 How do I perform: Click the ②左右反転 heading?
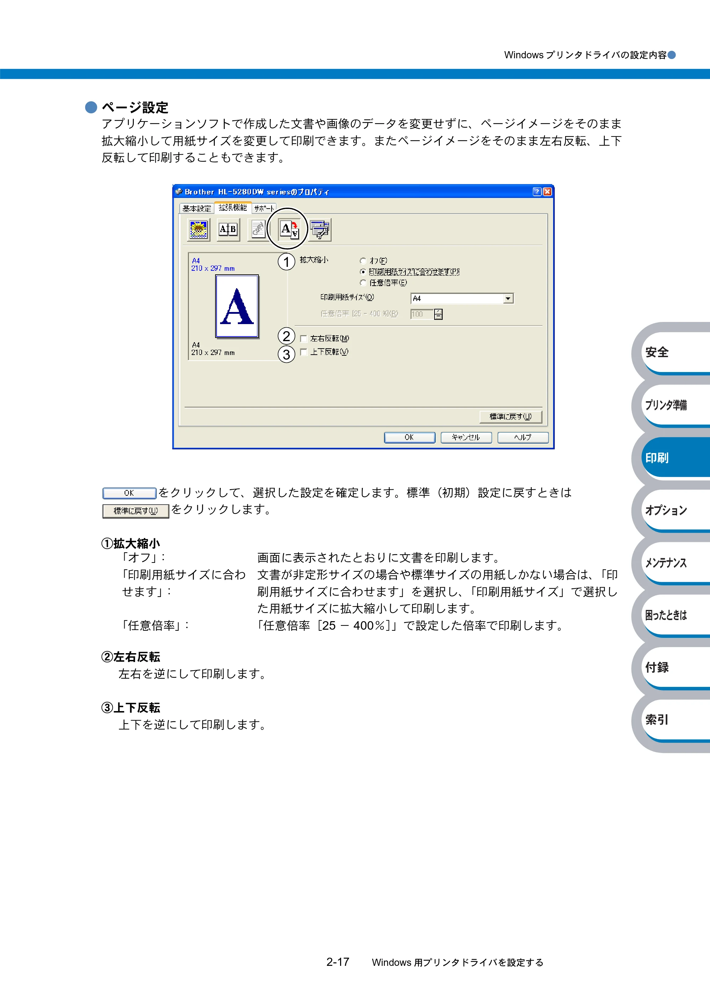coord(130,657)
